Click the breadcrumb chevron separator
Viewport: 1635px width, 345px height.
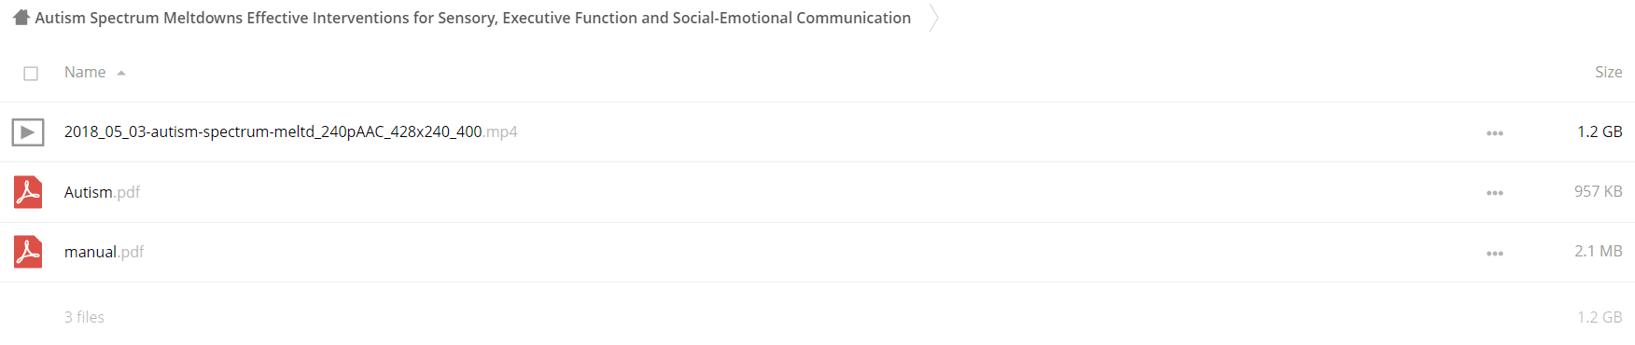[x=934, y=18]
